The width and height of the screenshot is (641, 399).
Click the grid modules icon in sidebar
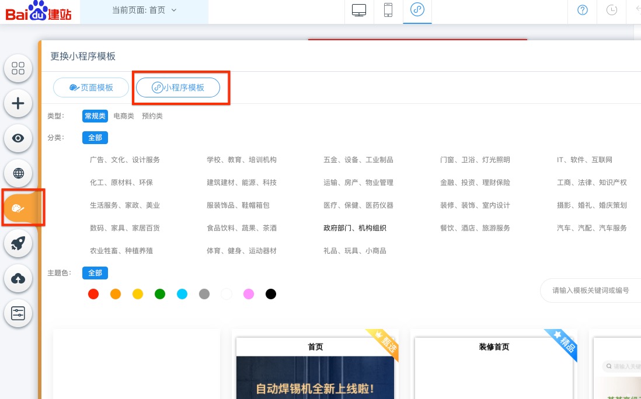pyautogui.click(x=18, y=68)
